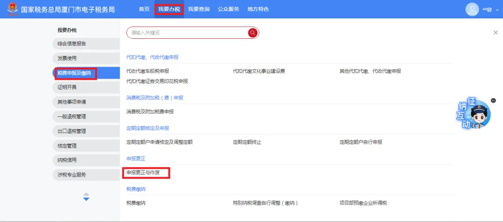Open the user avatar icon
The width and height of the screenshot is (503, 222).
tap(472, 9)
